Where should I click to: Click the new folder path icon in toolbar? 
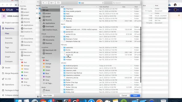pos(58,3)
